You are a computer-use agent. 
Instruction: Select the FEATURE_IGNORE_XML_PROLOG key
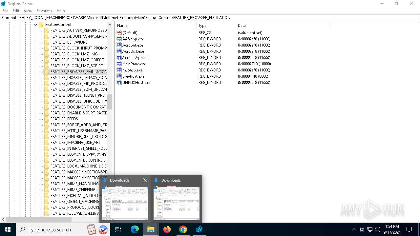pyautogui.click(x=79, y=137)
